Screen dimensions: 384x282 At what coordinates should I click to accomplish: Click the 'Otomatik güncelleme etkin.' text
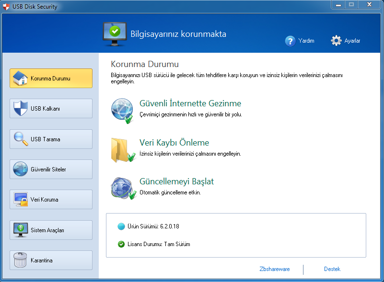[170, 192]
